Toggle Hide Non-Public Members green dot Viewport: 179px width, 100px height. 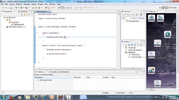tap(138, 45)
